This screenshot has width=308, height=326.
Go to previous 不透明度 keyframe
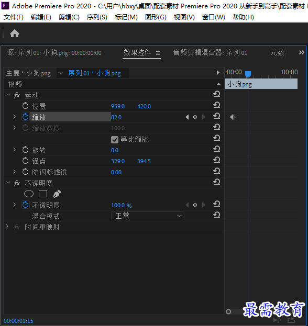click(x=187, y=205)
